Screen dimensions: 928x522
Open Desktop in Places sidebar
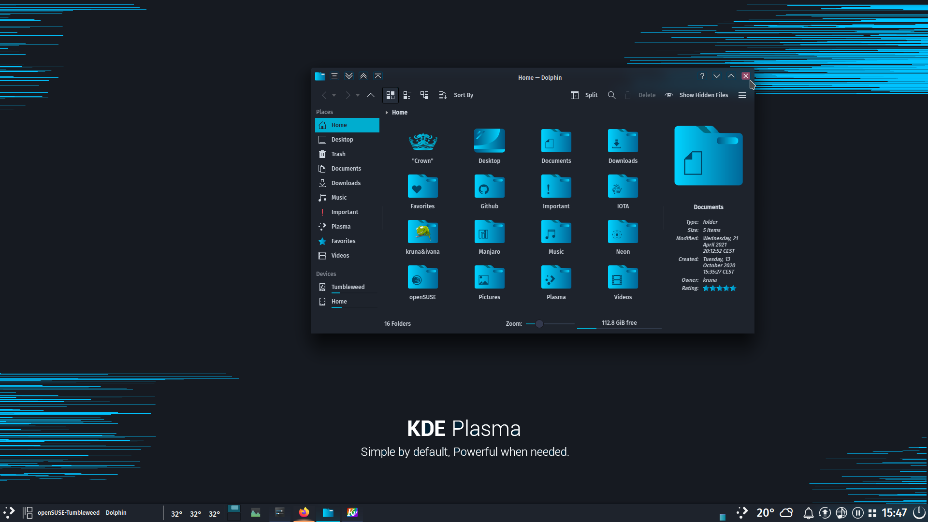coord(347,140)
